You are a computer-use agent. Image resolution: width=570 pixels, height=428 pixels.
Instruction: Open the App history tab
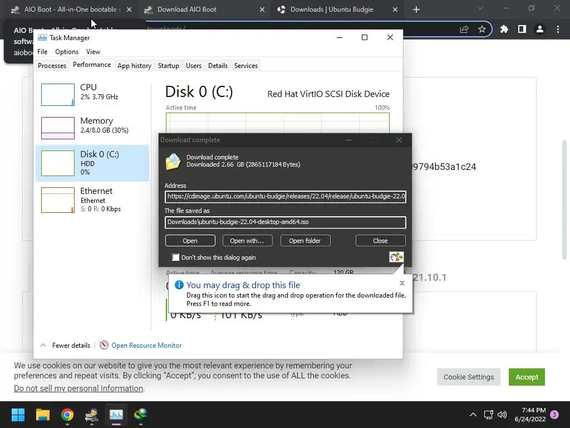tap(134, 66)
